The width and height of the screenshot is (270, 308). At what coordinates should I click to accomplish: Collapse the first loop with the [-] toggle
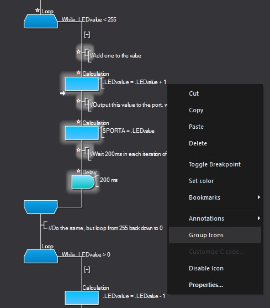87,35
